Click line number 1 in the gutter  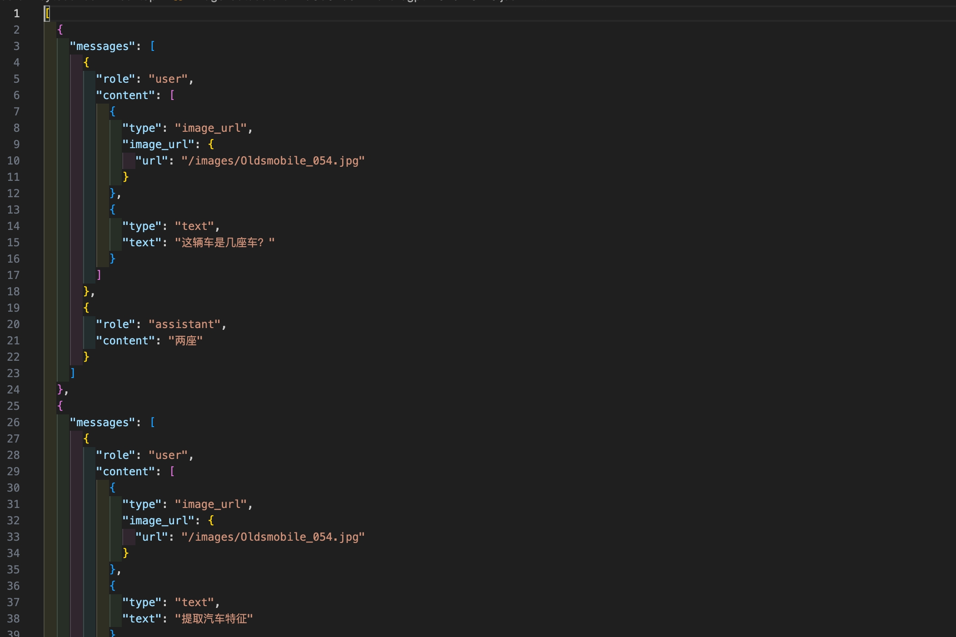pos(16,14)
